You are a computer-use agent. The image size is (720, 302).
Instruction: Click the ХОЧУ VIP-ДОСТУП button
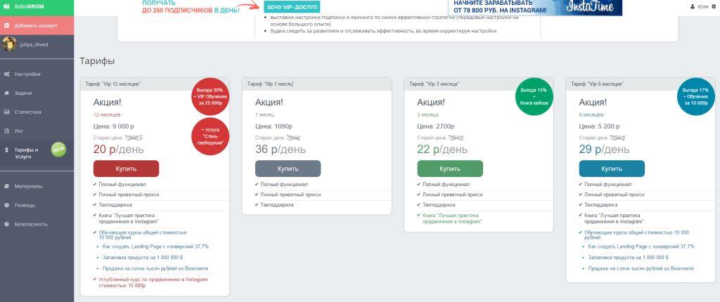click(292, 7)
